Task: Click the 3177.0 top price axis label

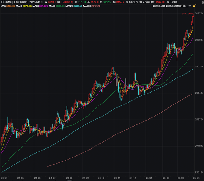Action: (x=199, y=13)
